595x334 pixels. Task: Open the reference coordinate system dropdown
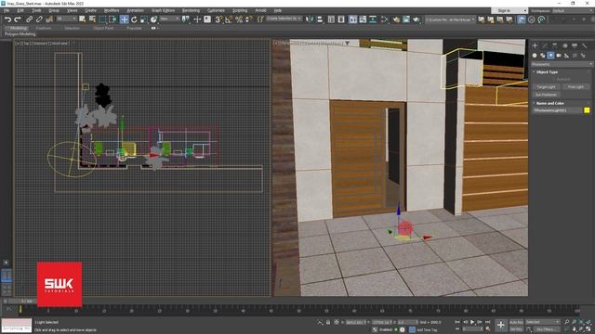click(169, 19)
